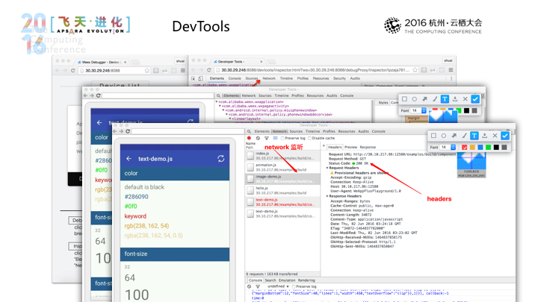Switch to the Preview tab
The height and width of the screenshot is (302, 538).
pos(350,147)
